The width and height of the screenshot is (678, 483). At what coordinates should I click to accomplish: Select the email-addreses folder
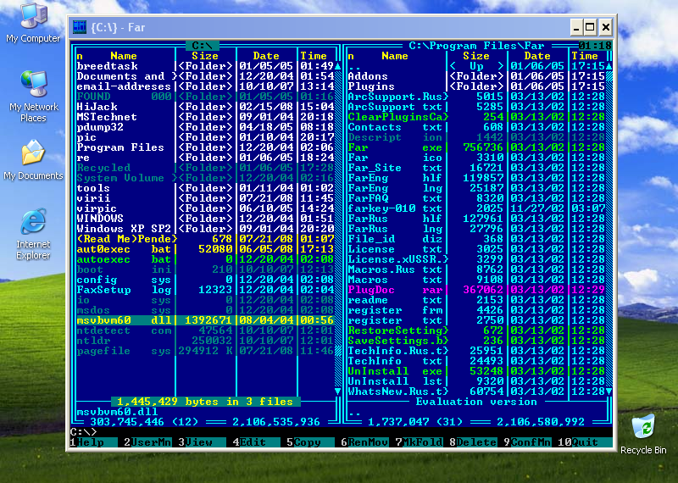pos(205,86)
